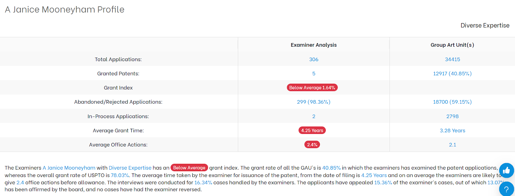The image size is (515, 196).
Task: Click examiner granted patents count 5
Action: (314, 73)
